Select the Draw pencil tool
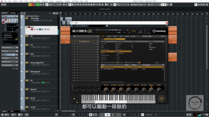Viewport: 209px width, 117px height. (75, 5)
